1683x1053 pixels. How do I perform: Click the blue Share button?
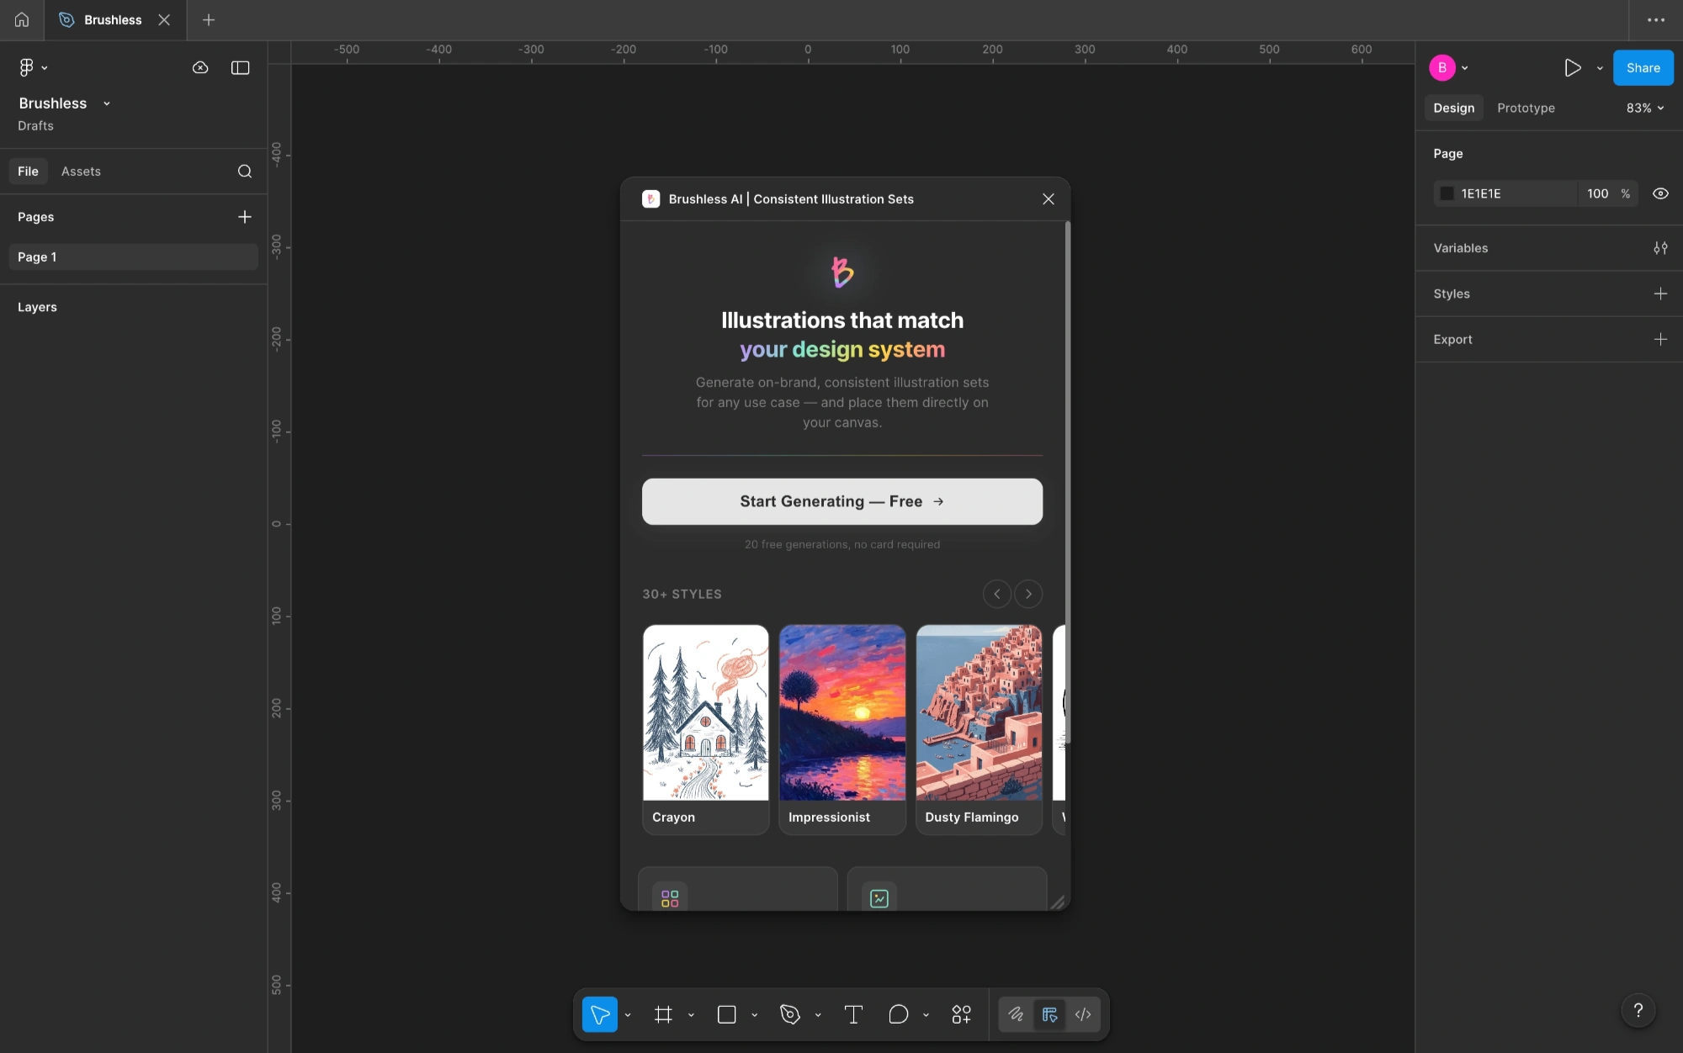(x=1643, y=68)
